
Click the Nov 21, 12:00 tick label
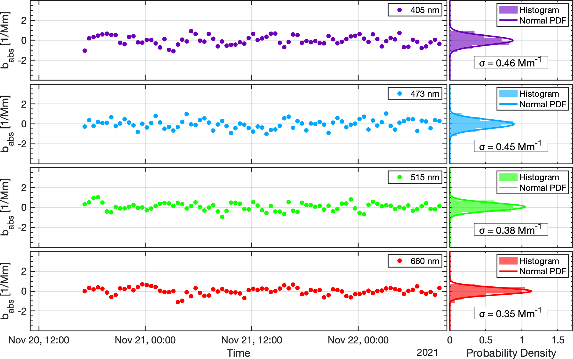coord(251,340)
